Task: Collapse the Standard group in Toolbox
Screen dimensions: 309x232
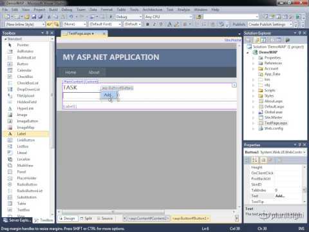Action: [x=5, y=39]
